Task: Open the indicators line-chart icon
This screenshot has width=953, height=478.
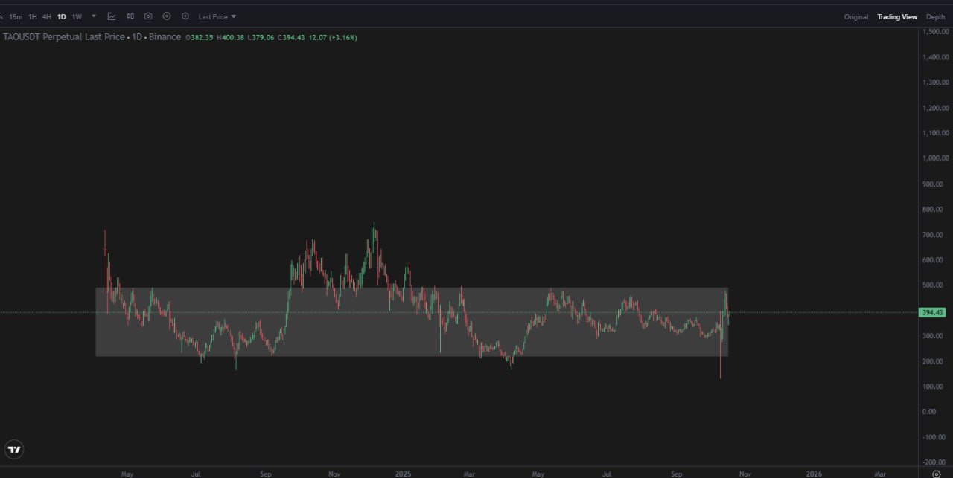Action: click(112, 16)
